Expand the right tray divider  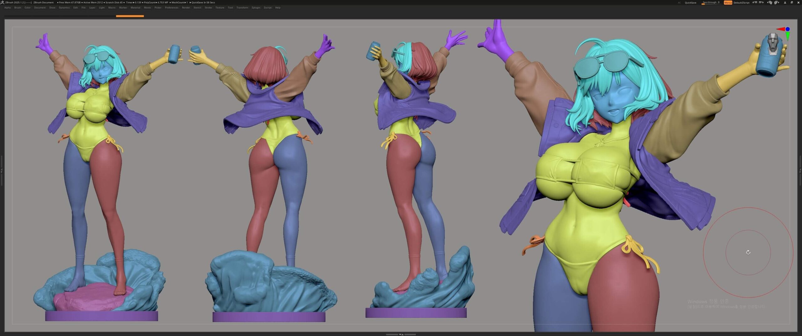pyautogui.click(x=800, y=171)
